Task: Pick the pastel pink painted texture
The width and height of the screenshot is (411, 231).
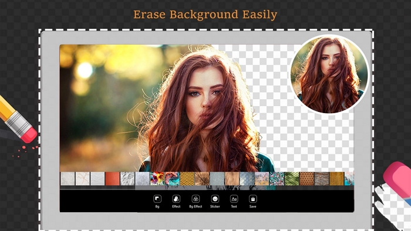Action: coord(262,179)
